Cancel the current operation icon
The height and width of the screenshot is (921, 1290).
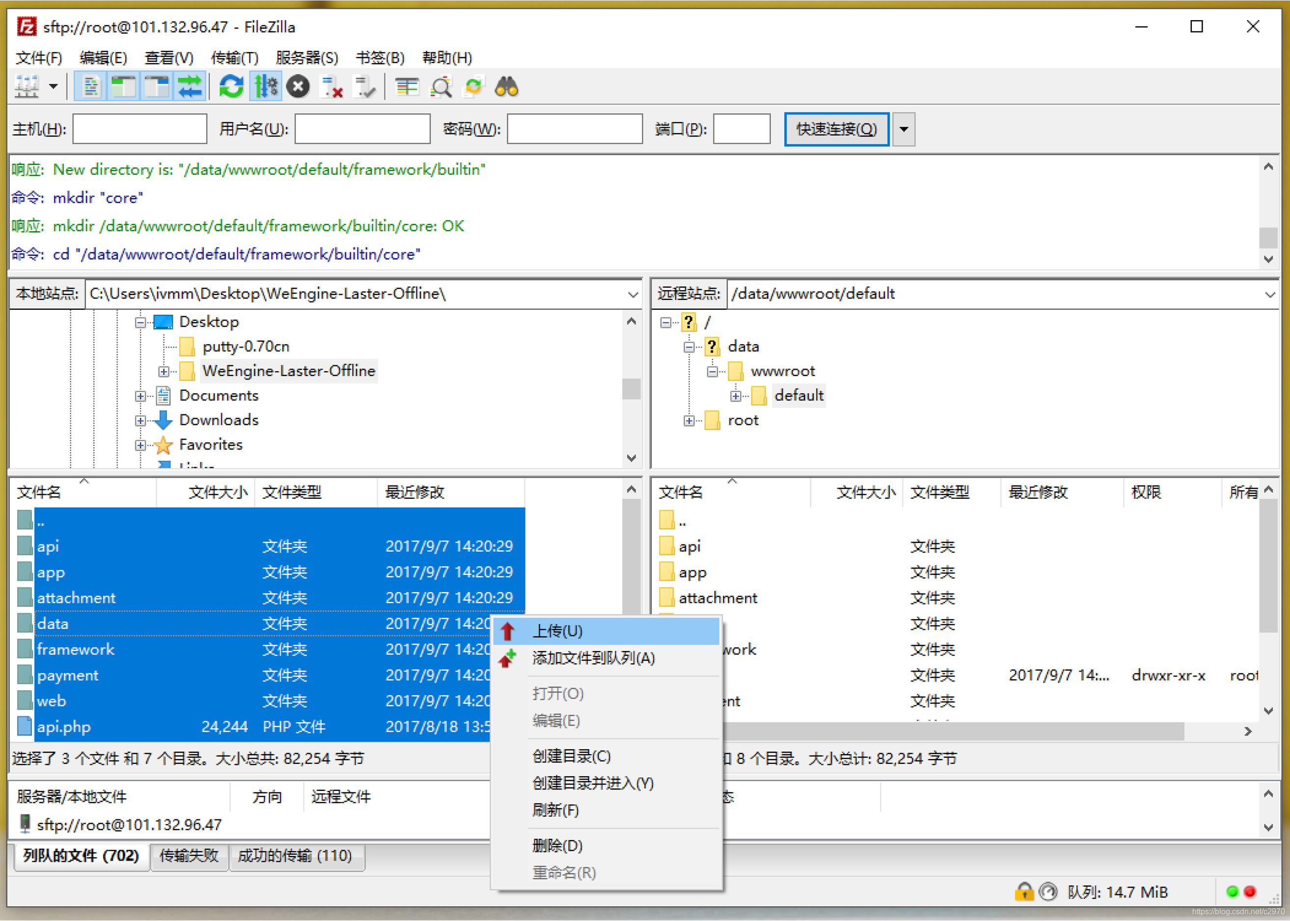(297, 87)
